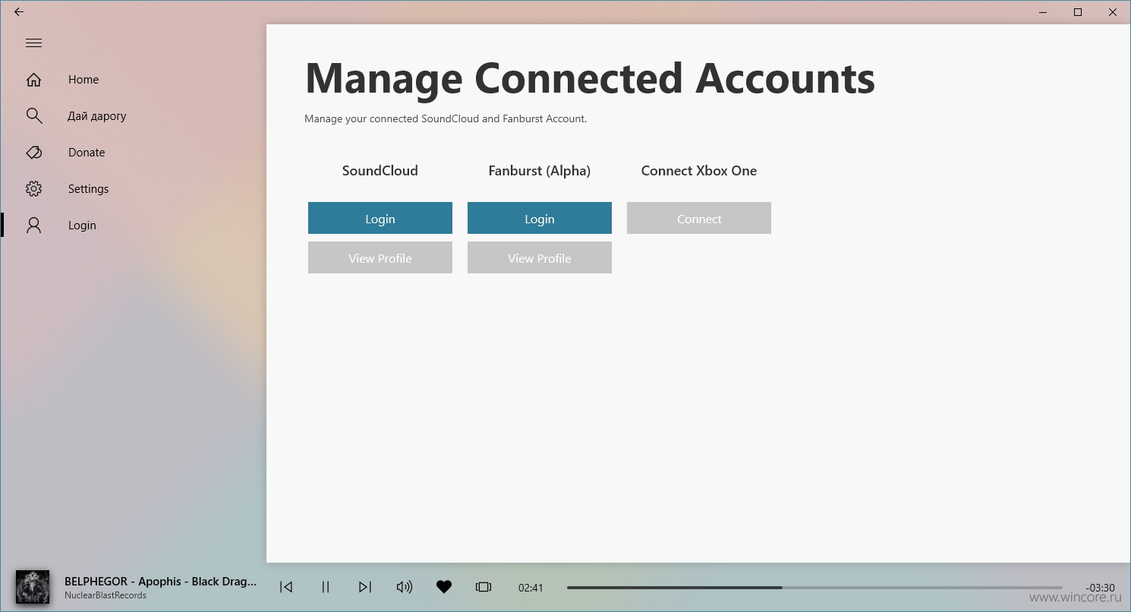Click the BELPHEGOR album art thumbnail
The width and height of the screenshot is (1131, 612).
point(33,587)
